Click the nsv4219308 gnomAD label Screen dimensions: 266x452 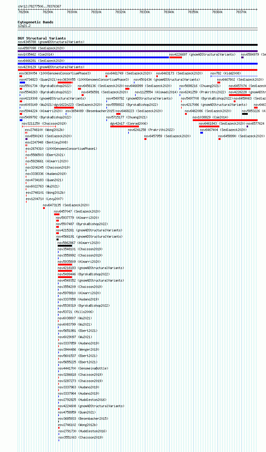pos(53,98)
